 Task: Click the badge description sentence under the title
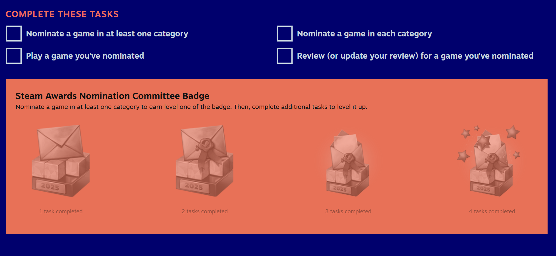[x=191, y=107]
